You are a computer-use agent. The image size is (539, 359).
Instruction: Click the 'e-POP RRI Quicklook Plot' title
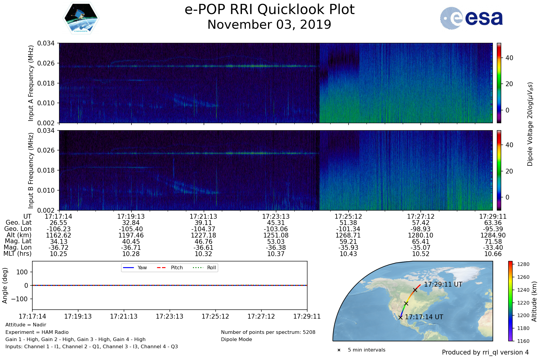click(269, 10)
